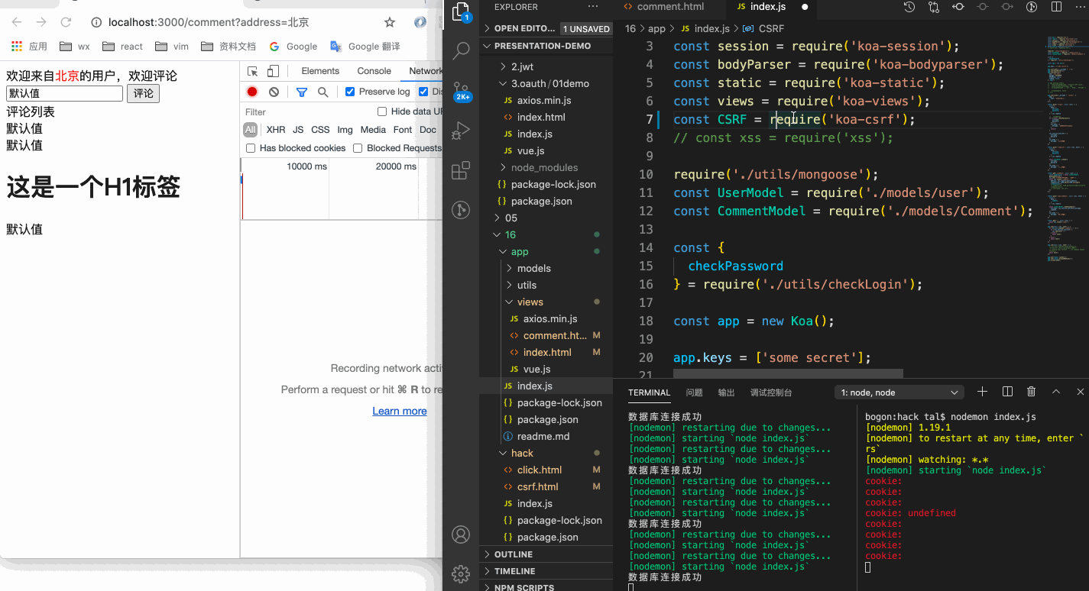Split the editor to the right
The image size is (1089, 591).
point(1057,7)
